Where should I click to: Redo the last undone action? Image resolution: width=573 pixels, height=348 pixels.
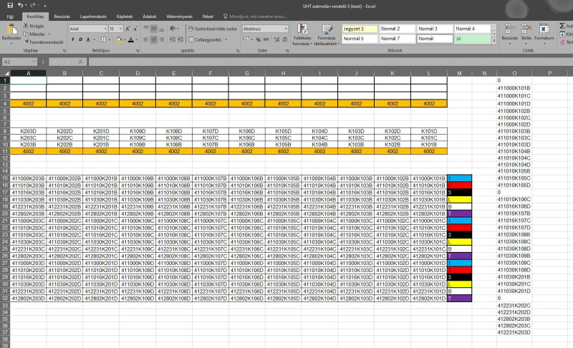[x=33, y=6]
